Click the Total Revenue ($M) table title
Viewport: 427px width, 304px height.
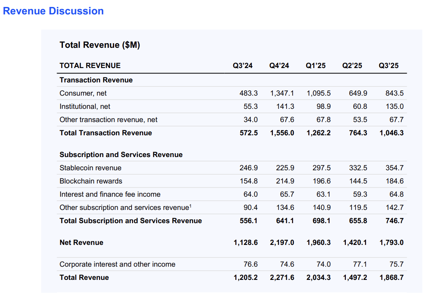coord(100,45)
